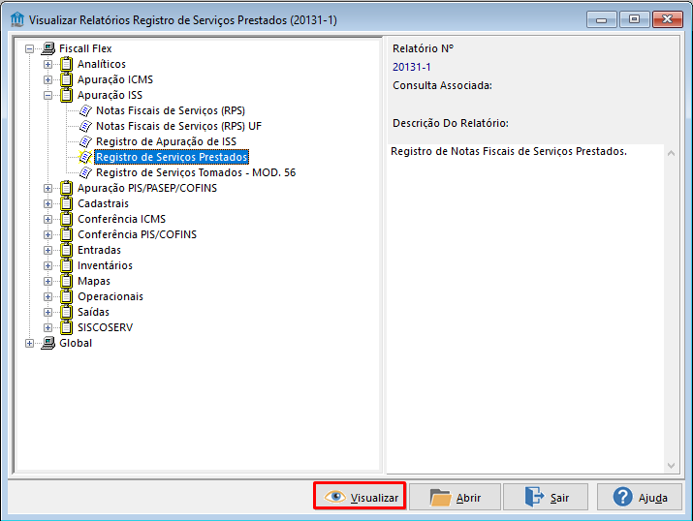
Task: Click the Conferência ICMS clipboard icon
Action: (66, 219)
